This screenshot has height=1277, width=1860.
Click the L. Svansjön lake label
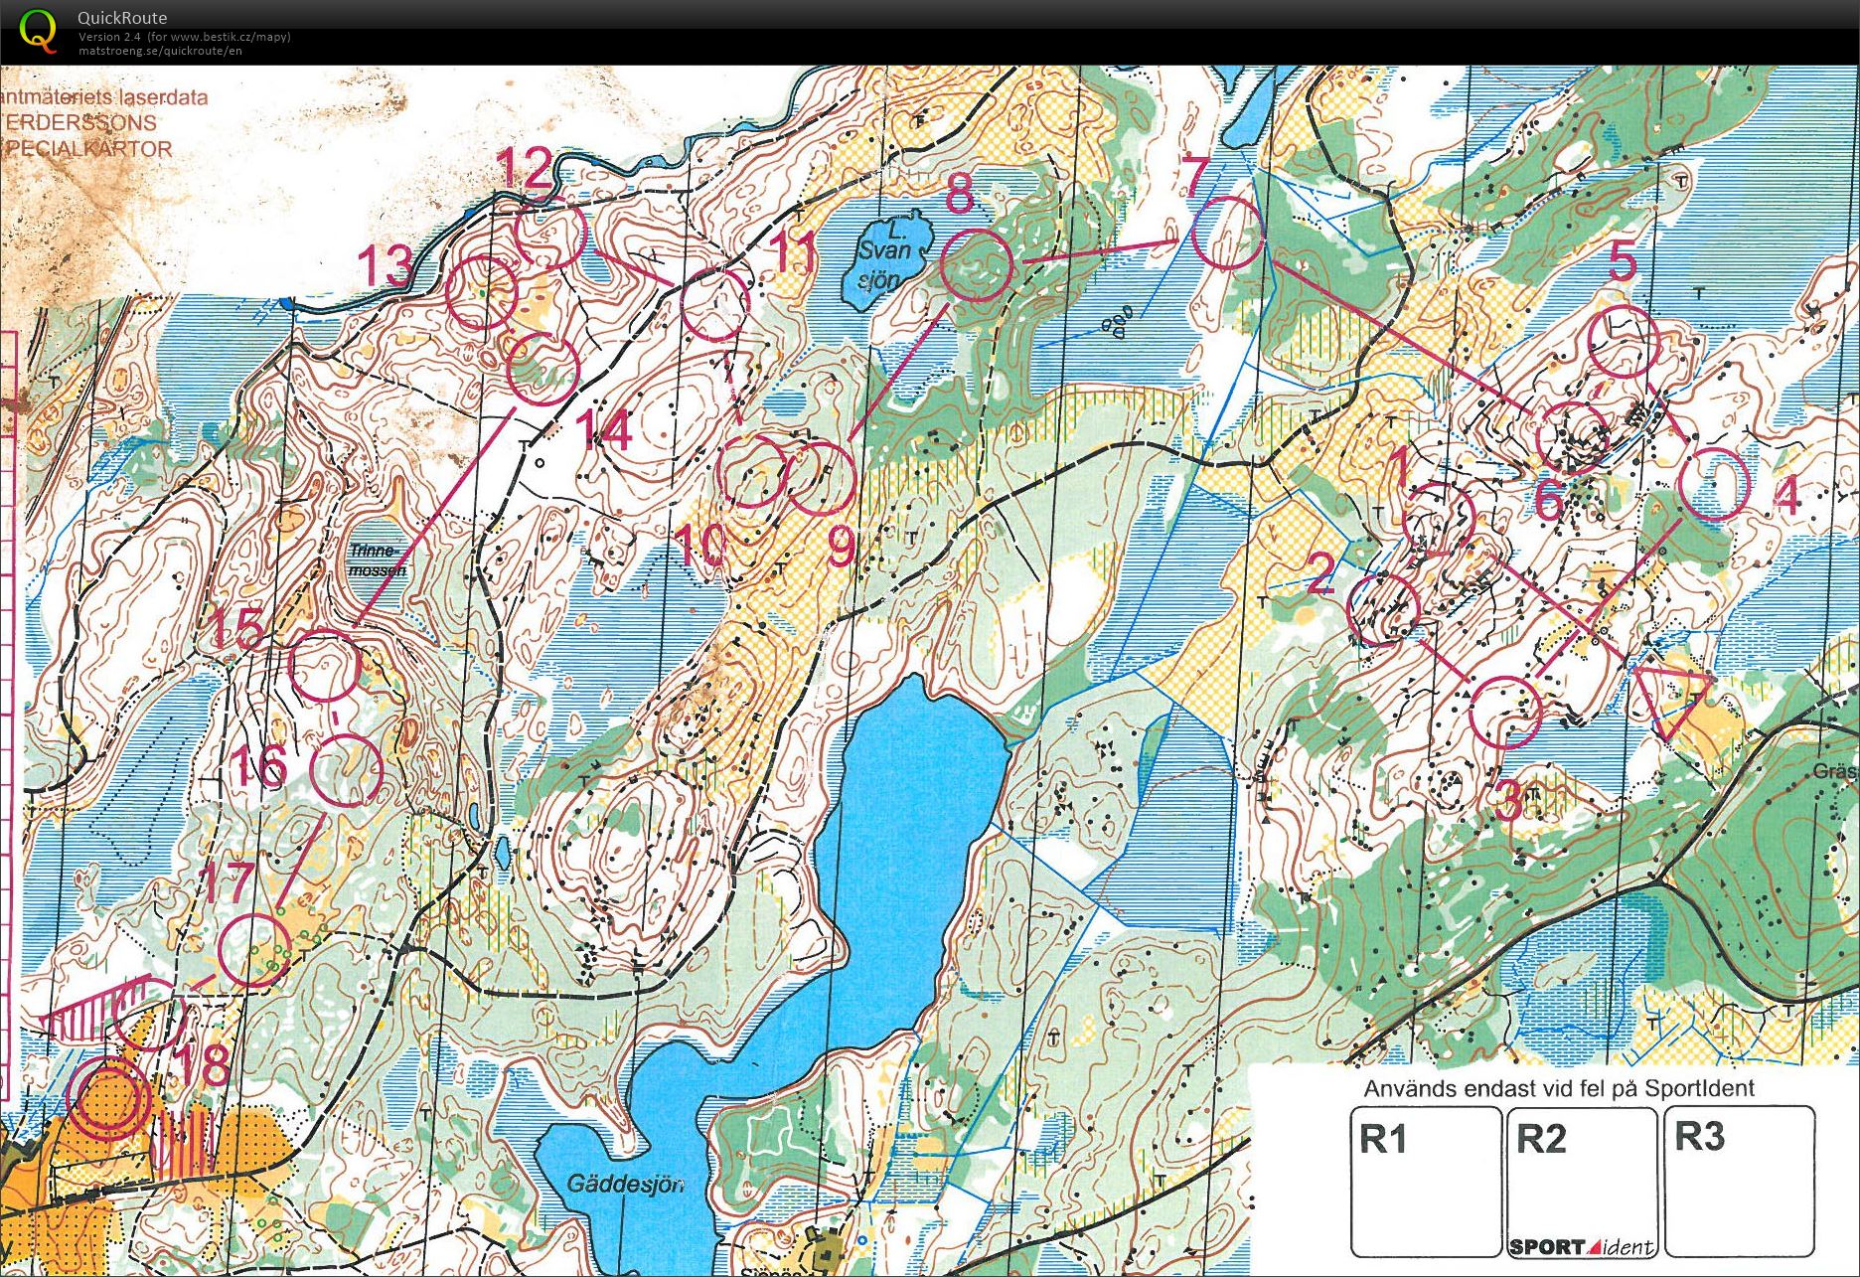(x=883, y=254)
